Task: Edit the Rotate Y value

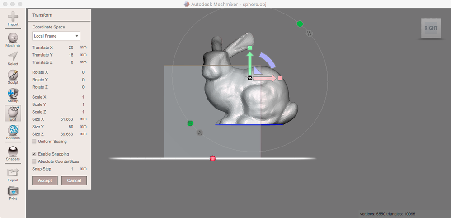Action: tap(83, 80)
